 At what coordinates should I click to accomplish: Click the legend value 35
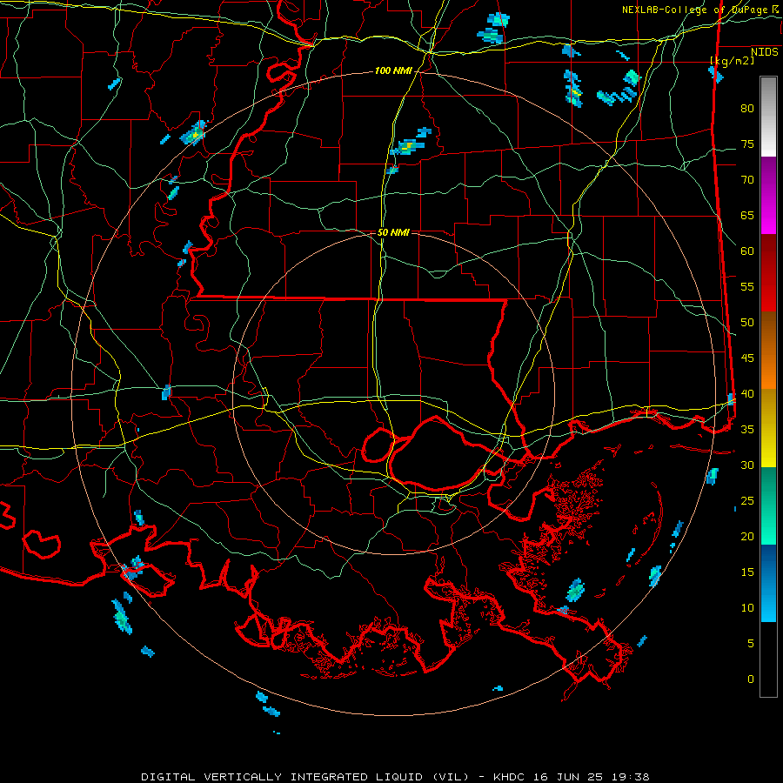click(x=747, y=430)
